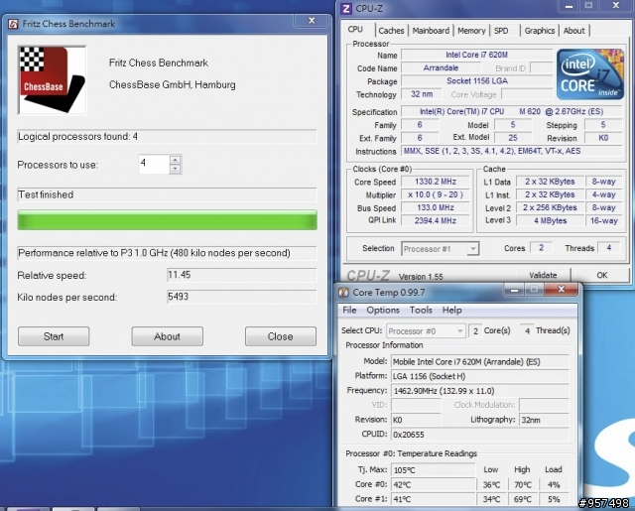This screenshot has height=511, width=635.
Task: Click the Relative speed value 11.45
Action: pyautogui.click(x=242, y=275)
